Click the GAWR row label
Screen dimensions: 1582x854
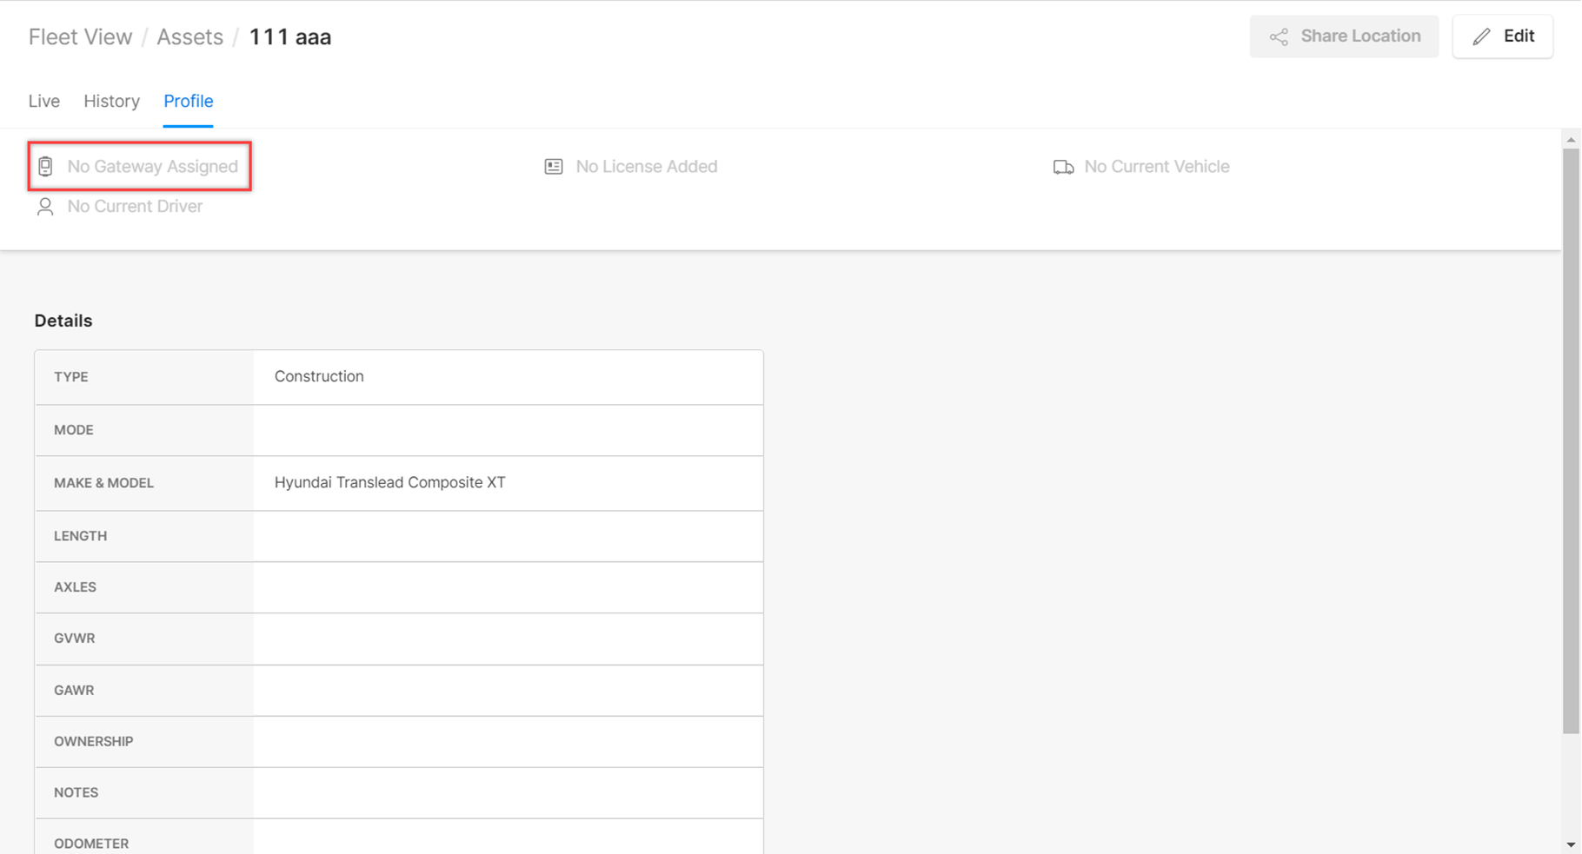pos(74,691)
